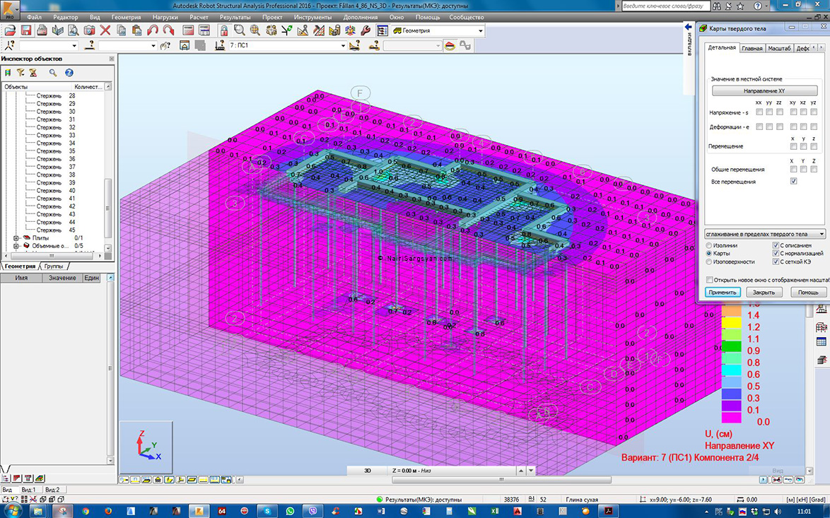The width and height of the screenshot is (830, 518).
Task: Open the Инструменты menu
Action: point(312,17)
